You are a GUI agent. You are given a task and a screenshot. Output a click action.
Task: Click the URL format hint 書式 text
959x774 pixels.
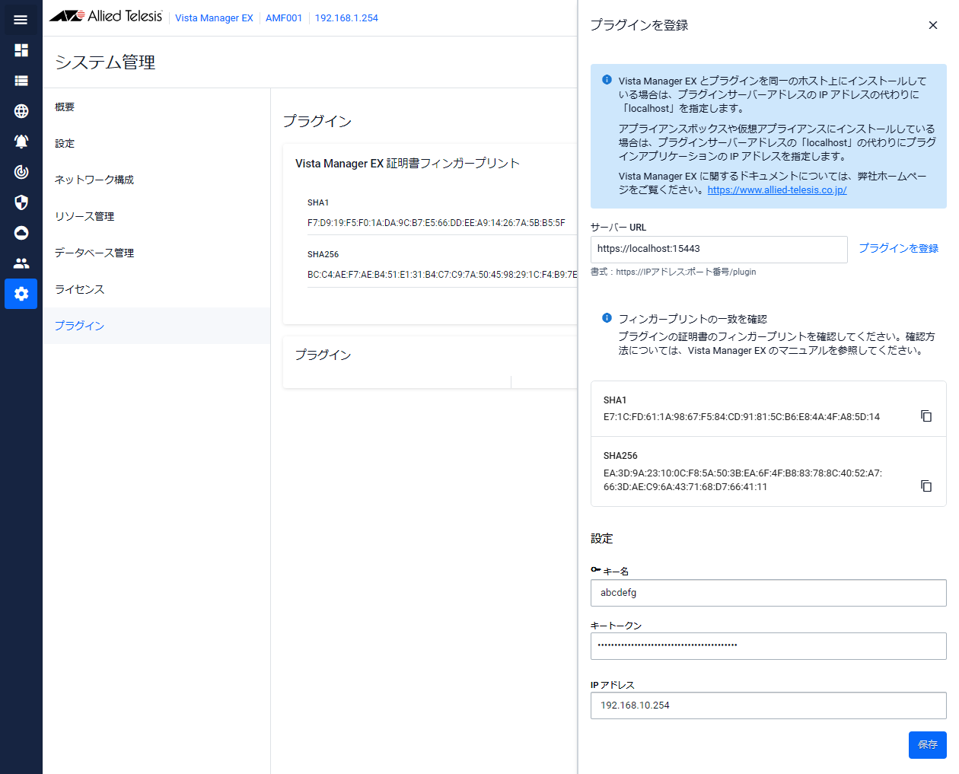[x=674, y=272]
